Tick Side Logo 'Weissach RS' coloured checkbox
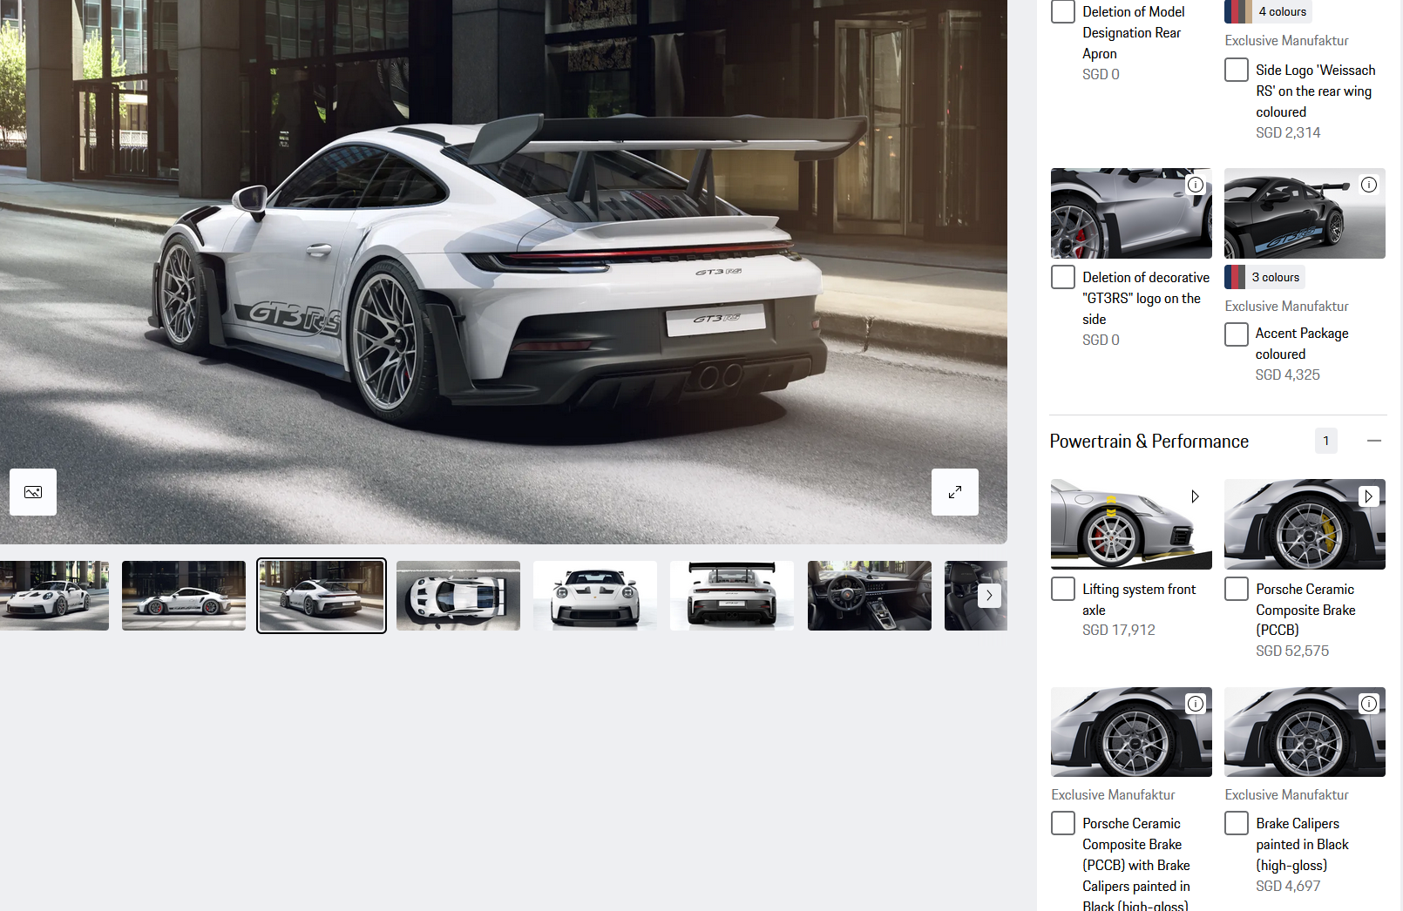This screenshot has height=911, width=1403. click(x=1237, y=70)
